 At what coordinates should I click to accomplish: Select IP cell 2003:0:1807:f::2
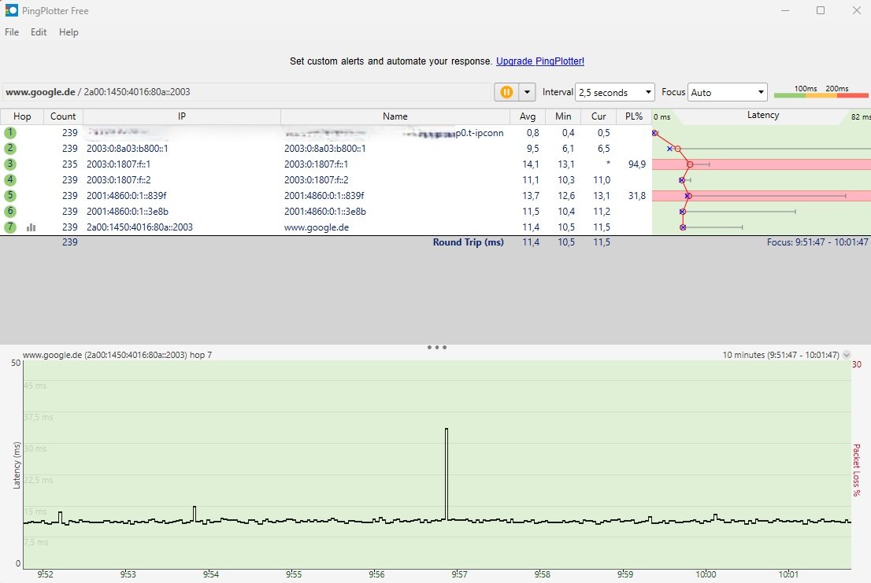[118, 179]
